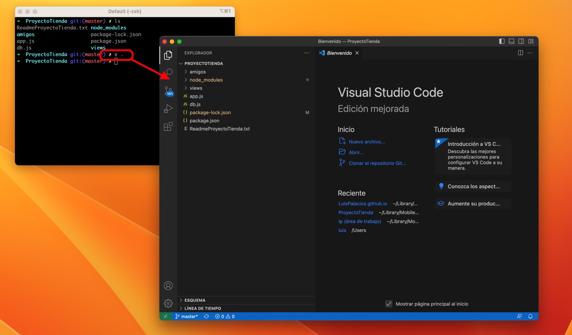Open the customize layout icon
This screenshot has width=572, height=335.
(x=531, y=41)
